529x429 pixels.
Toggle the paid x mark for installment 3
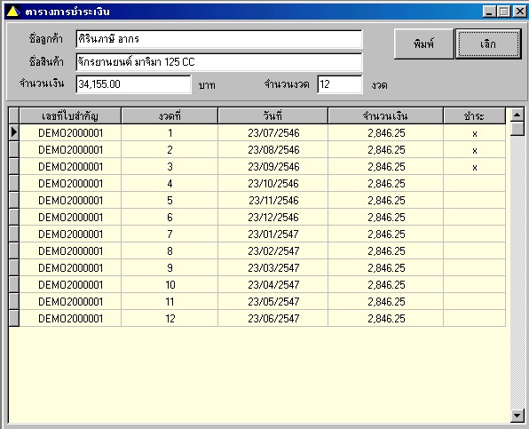(474, 167)
